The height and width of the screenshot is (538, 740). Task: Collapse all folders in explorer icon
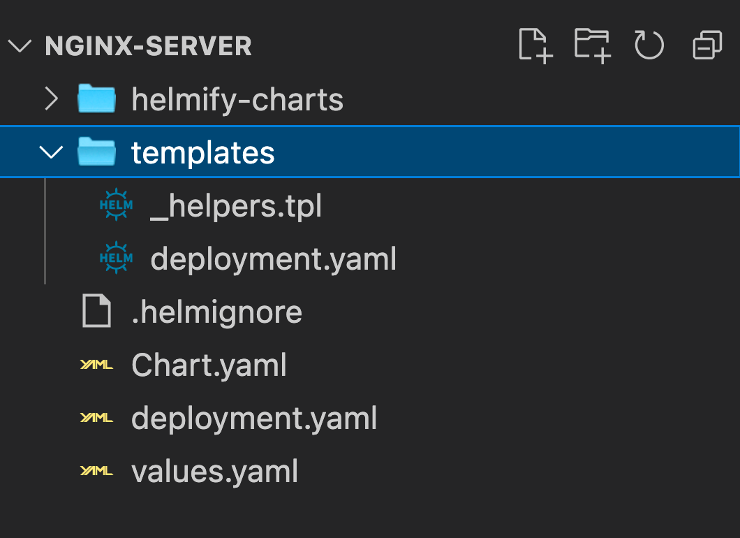click(707, 45)
